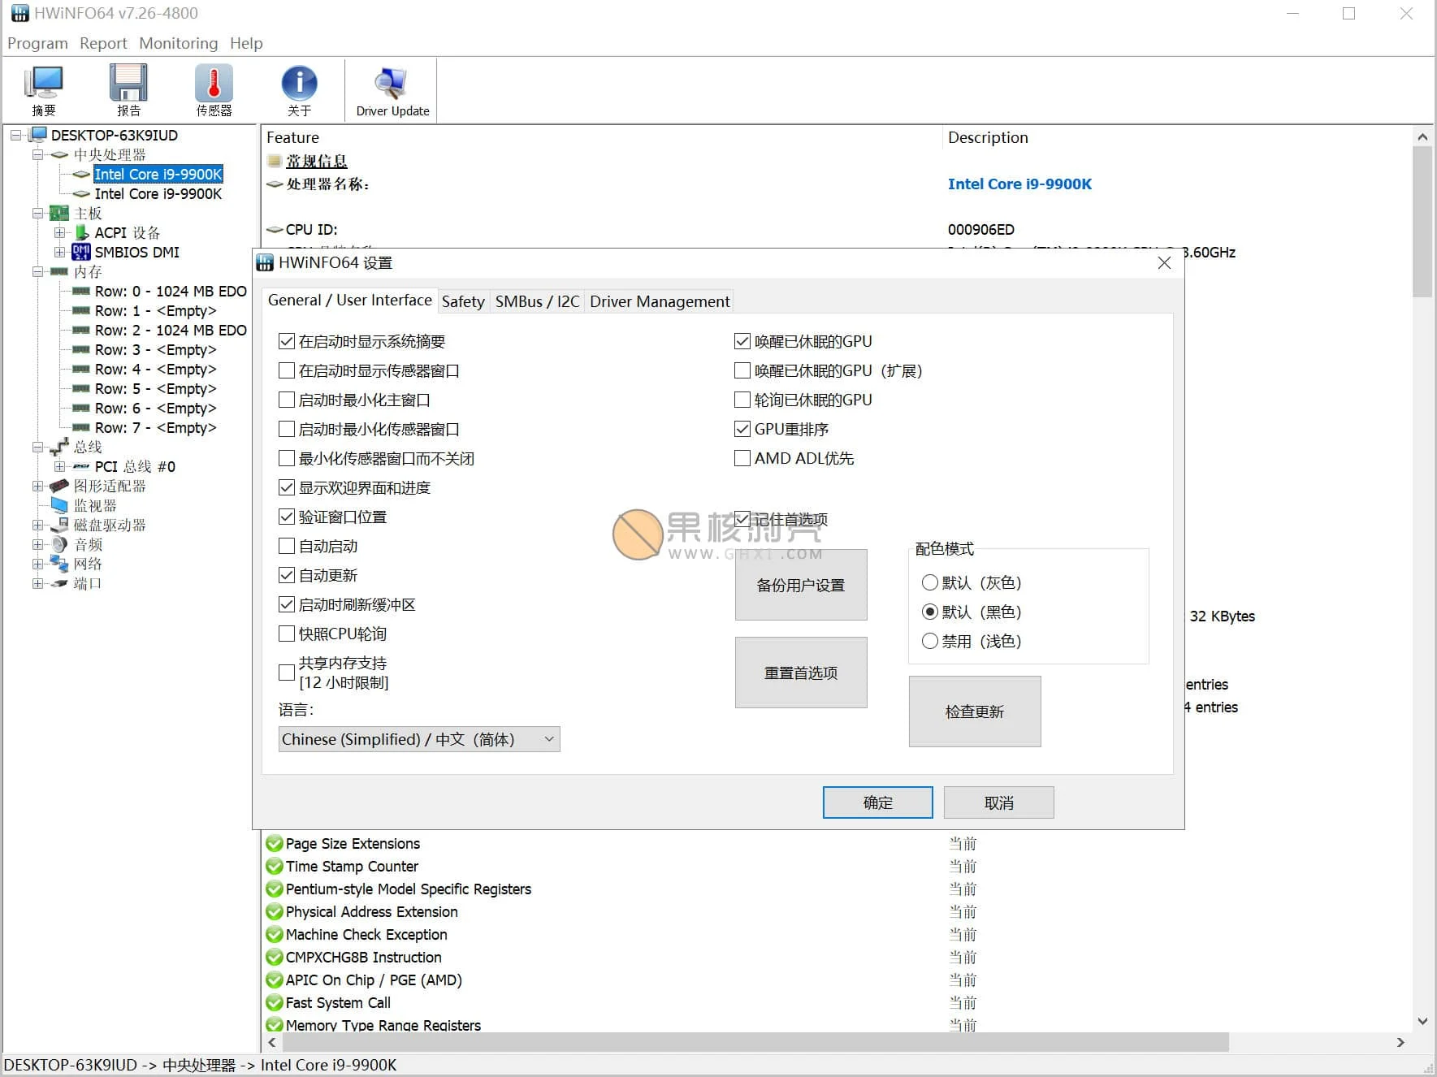
Task: Select the second Intel Core i9-9900K tree row
Action: point(158,193)
